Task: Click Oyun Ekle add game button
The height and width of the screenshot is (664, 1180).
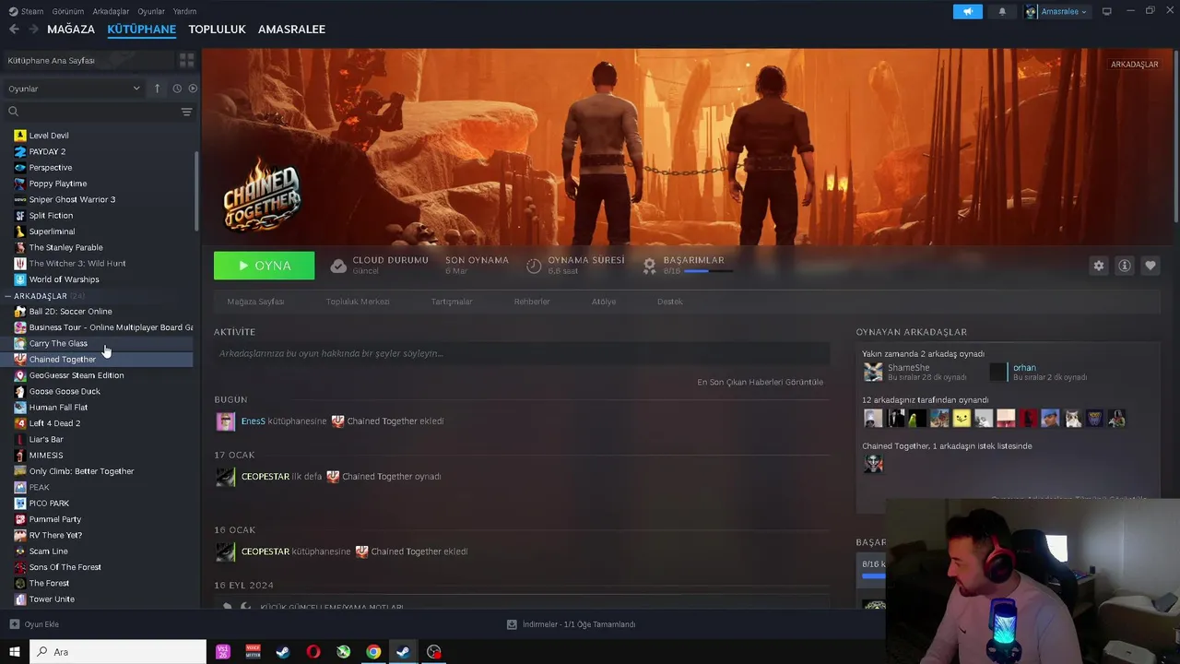Action: coord(34,624)
